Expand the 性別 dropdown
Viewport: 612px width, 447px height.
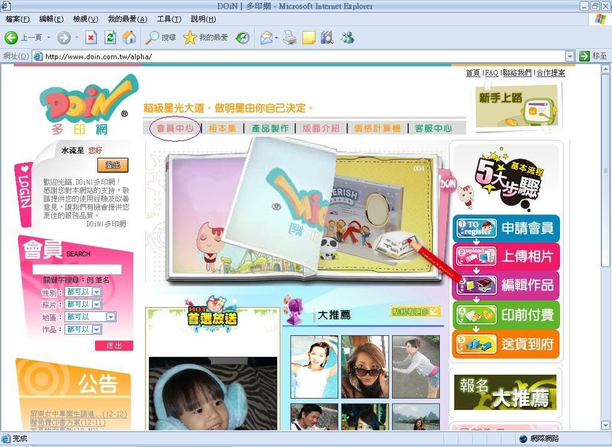click(x=96, y=292)
